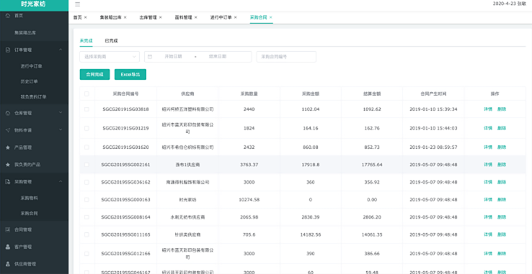Viewport: 532px width, 274px height.
Task: Switch to the 进行中订单 page tab
Action: click(221, 17)
